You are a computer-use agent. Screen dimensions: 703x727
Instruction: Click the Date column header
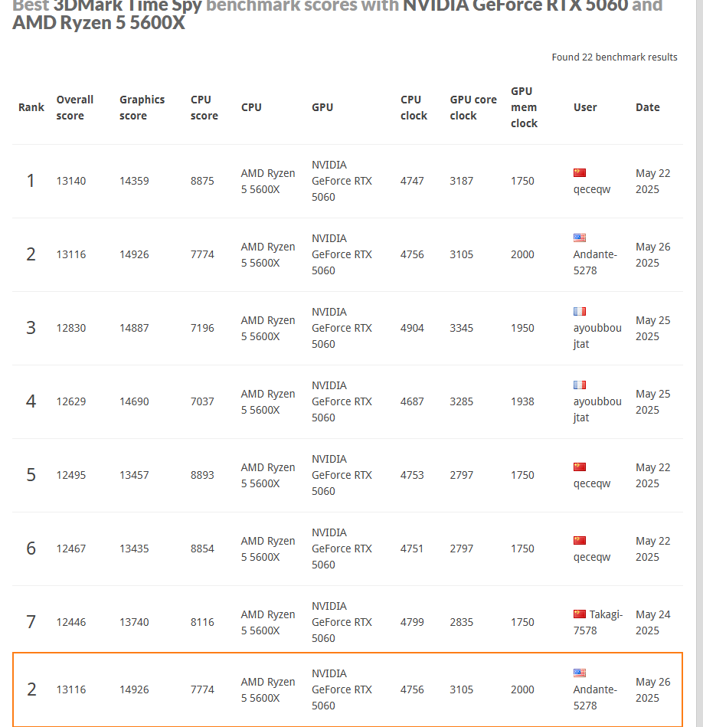tap(647, 107)
